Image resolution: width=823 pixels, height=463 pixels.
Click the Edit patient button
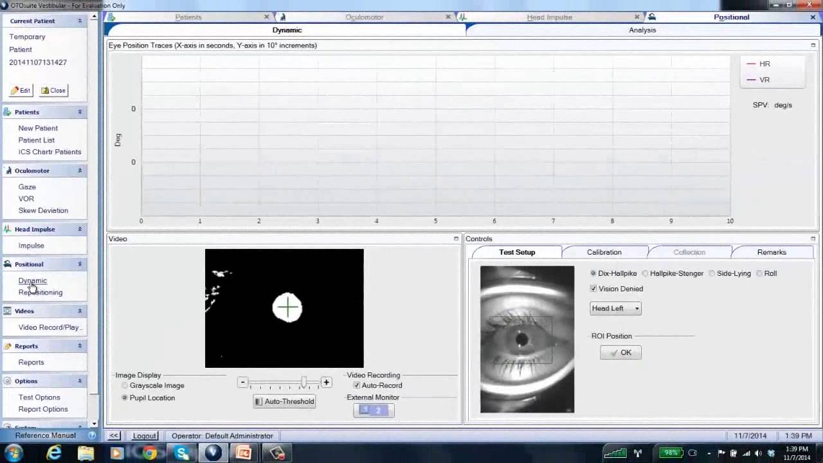(x=21, y=90)
